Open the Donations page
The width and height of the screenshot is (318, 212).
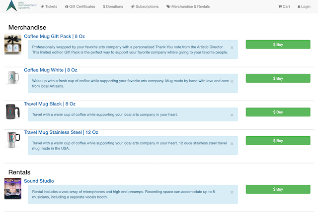click(113, 6)
